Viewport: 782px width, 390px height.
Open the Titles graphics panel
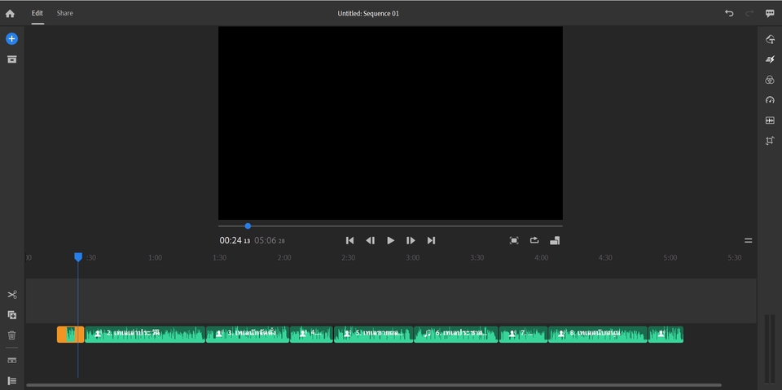coord(770,39)
